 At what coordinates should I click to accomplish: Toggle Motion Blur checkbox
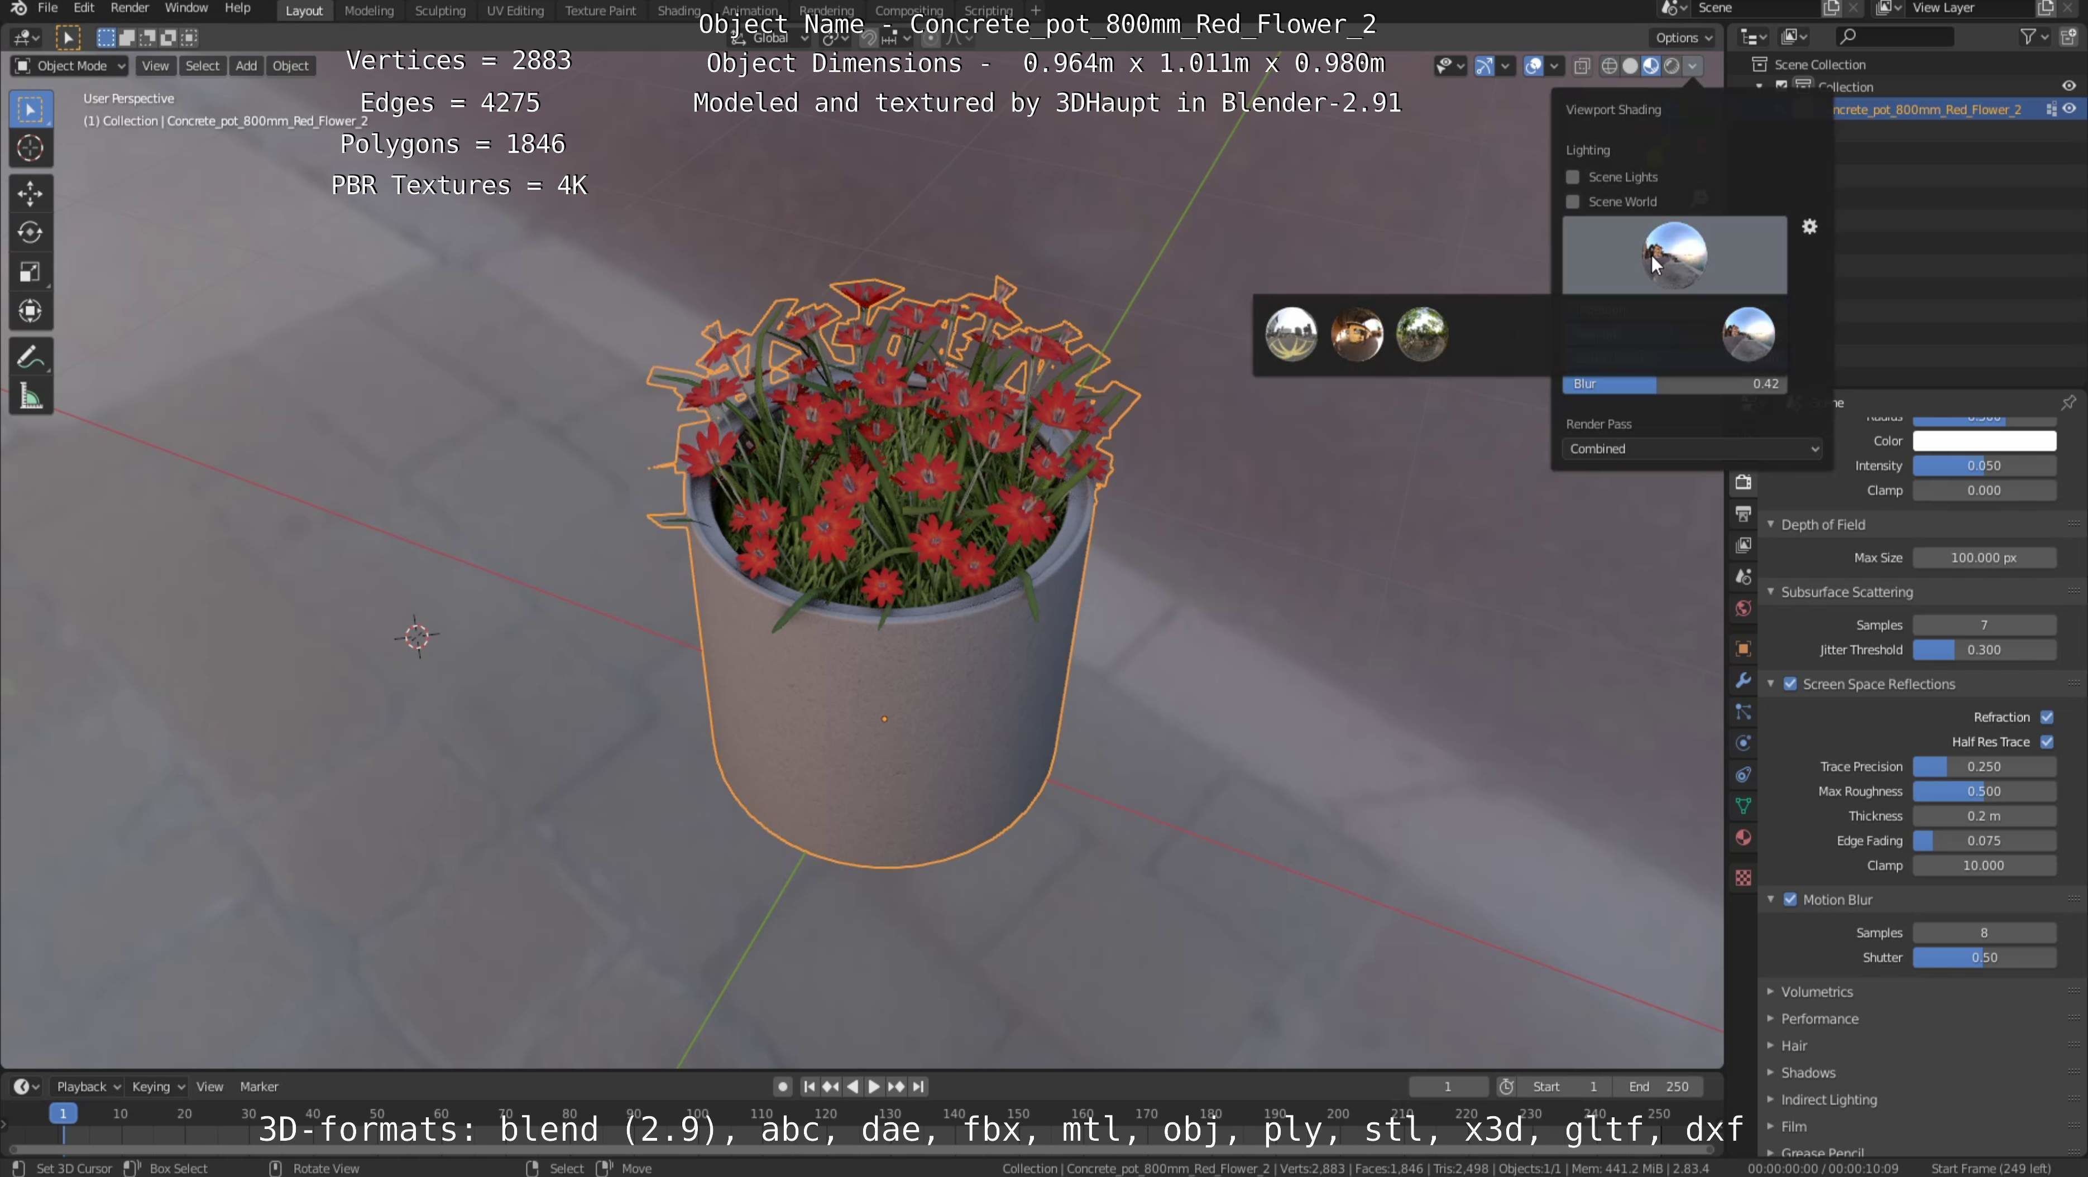pyautogui.click(x=1790, y=900)
